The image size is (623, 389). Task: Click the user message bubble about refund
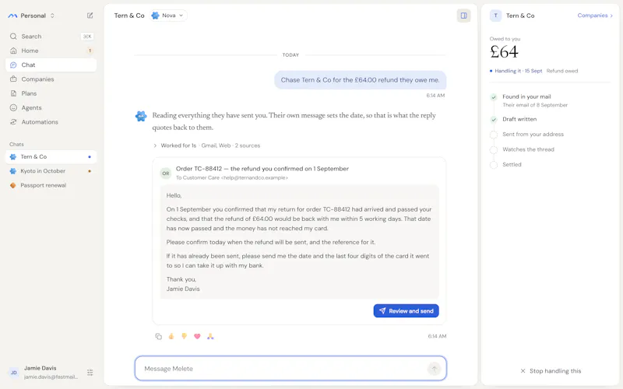pos(360,80)
